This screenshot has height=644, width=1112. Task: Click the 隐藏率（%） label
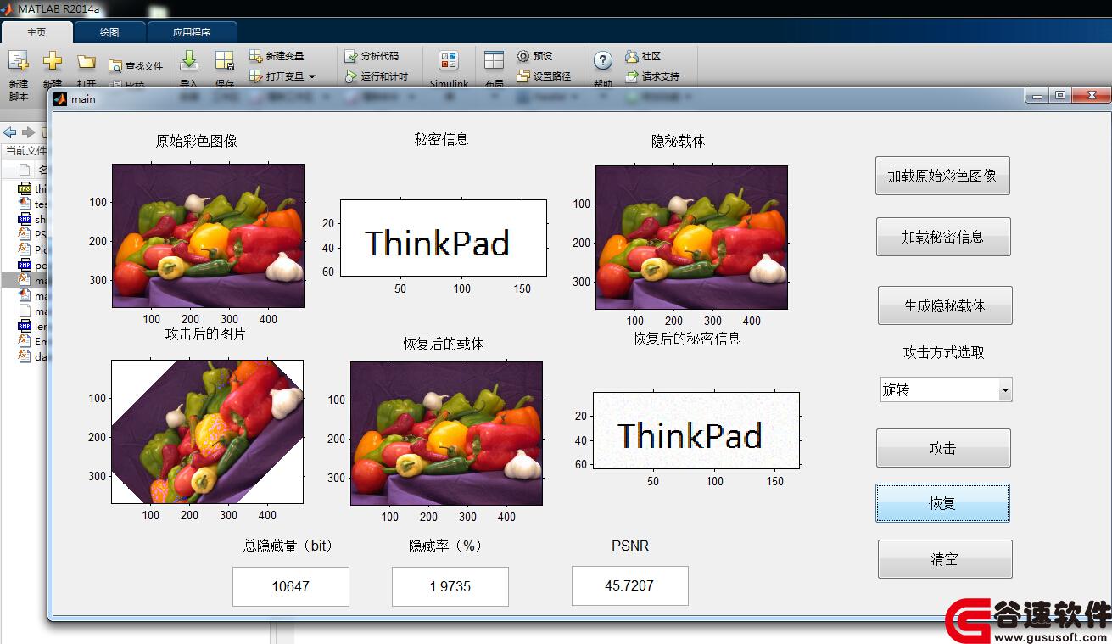[x=445, y=546]
